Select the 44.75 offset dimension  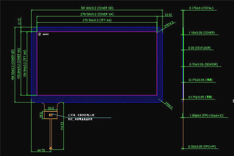coord(41,150)
